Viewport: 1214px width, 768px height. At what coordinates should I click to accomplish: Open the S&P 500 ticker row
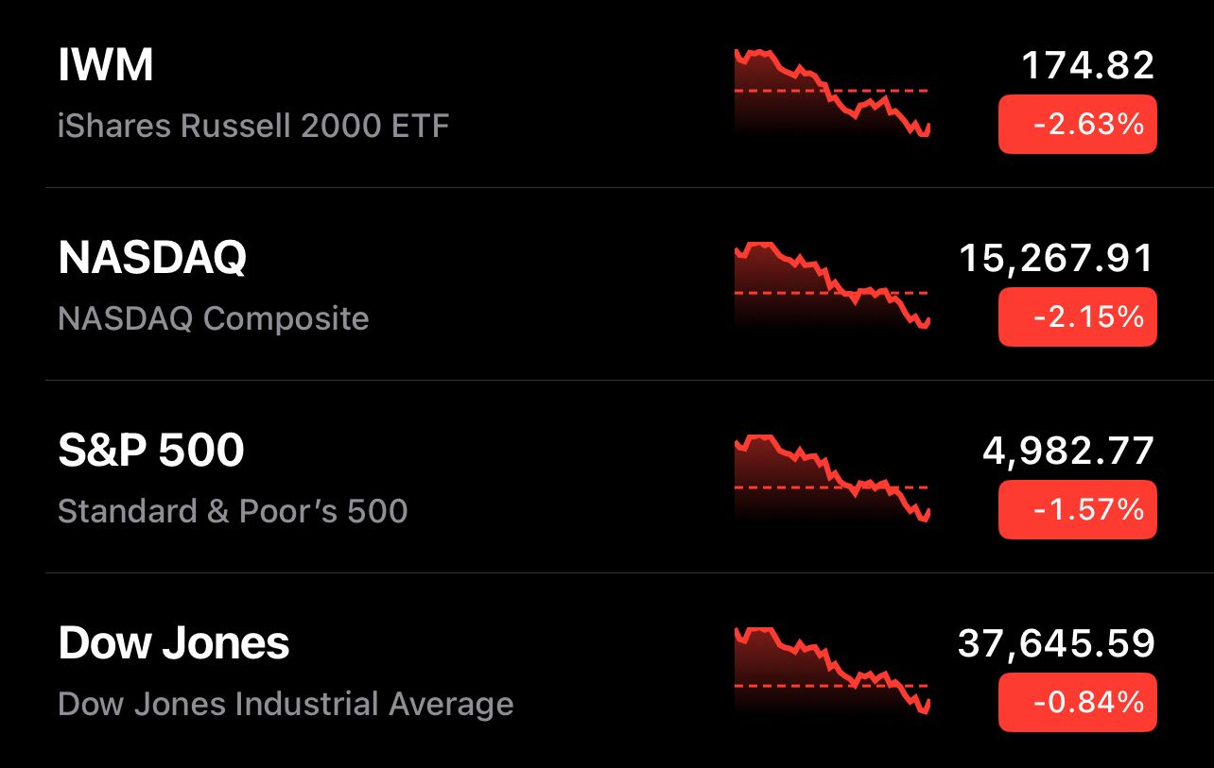click(607, 477)
